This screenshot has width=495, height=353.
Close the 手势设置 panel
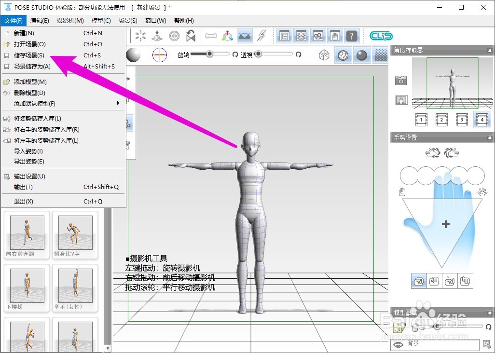pyautogui.click(x=490, y=138)
